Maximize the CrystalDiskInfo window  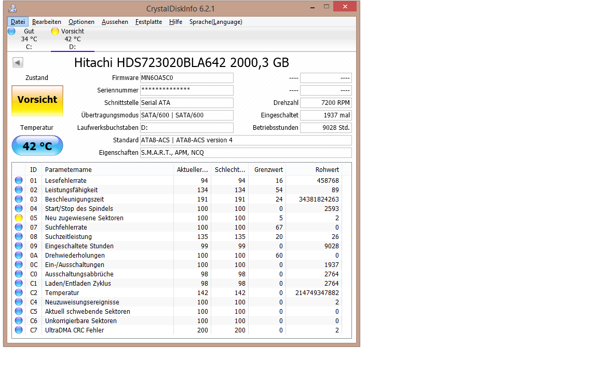coord(327,7)
